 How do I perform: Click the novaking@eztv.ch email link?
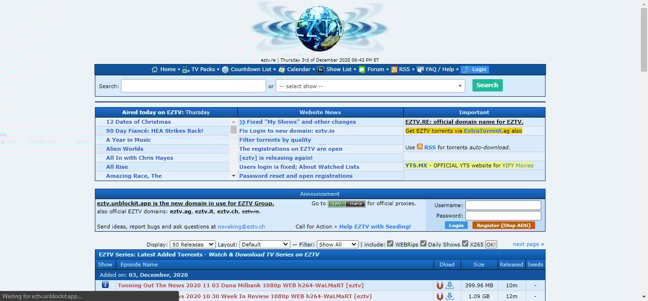click(241, 227)
